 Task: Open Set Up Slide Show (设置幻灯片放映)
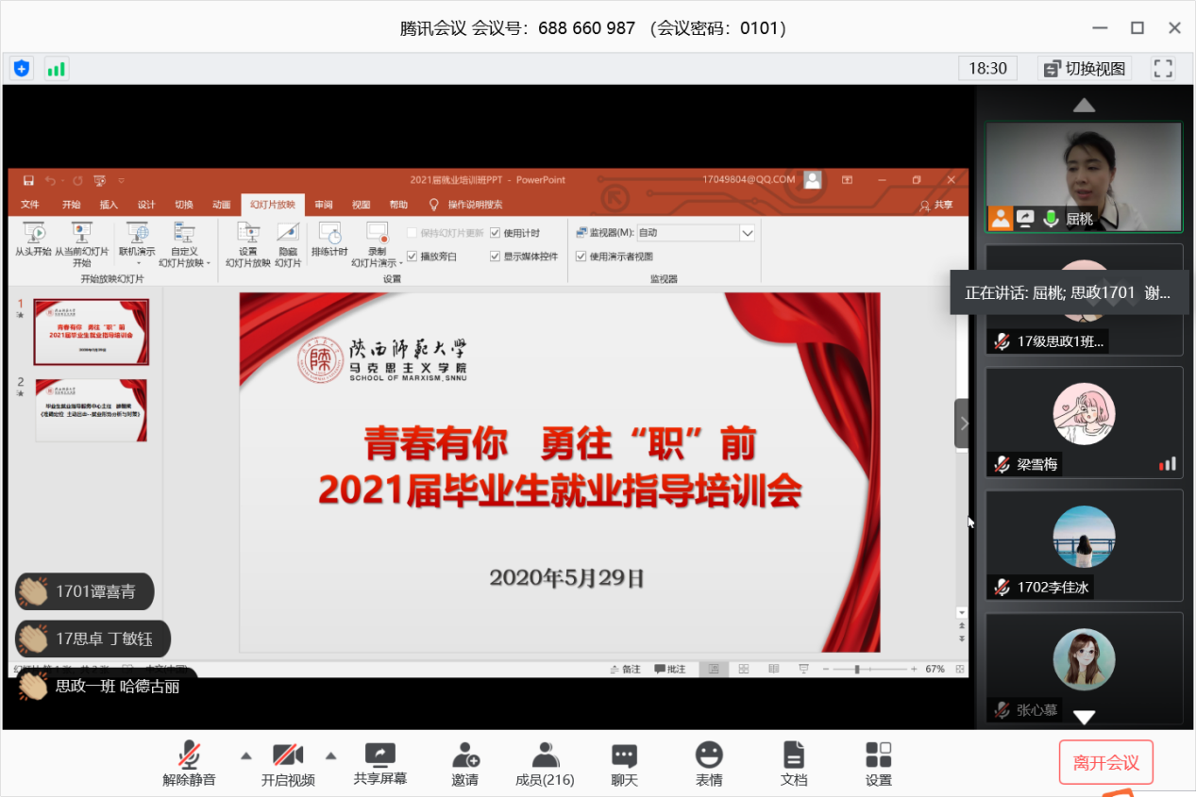coord(248,245)
